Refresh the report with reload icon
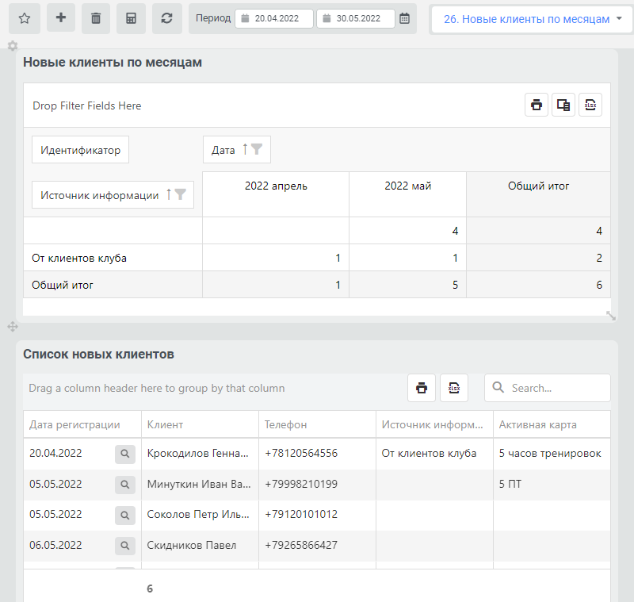Viewport: 634px width, 602px height. click(x=166, y=18)
